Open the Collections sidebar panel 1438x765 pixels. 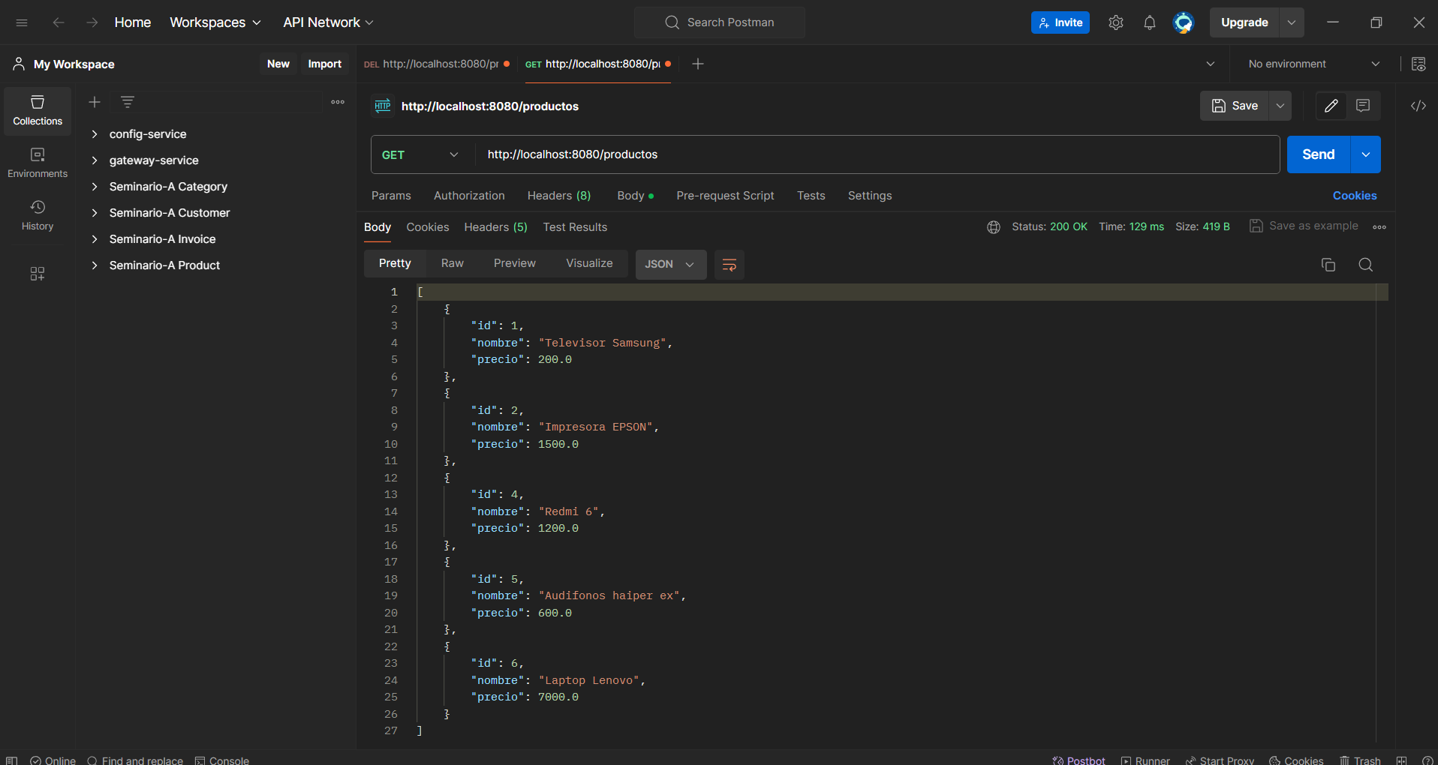point(38,110)
